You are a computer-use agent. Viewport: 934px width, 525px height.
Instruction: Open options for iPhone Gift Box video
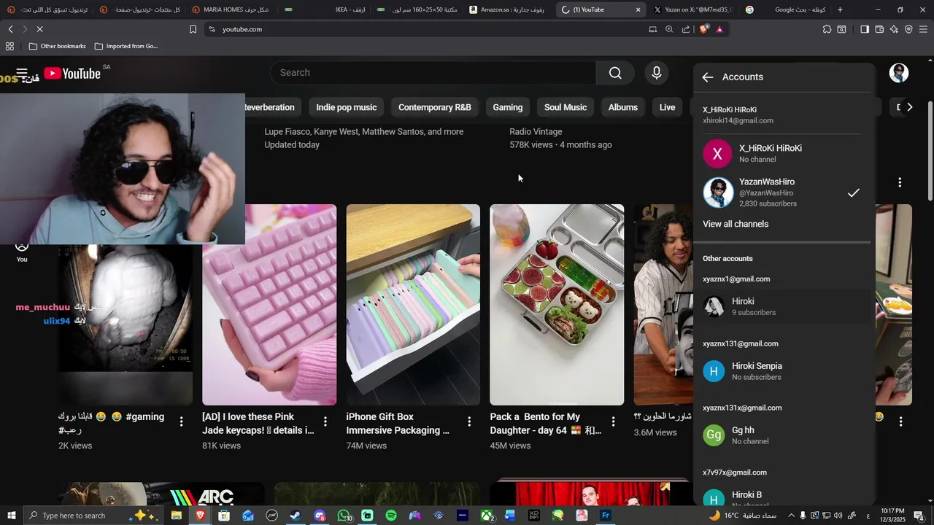(x=469, y=421)
